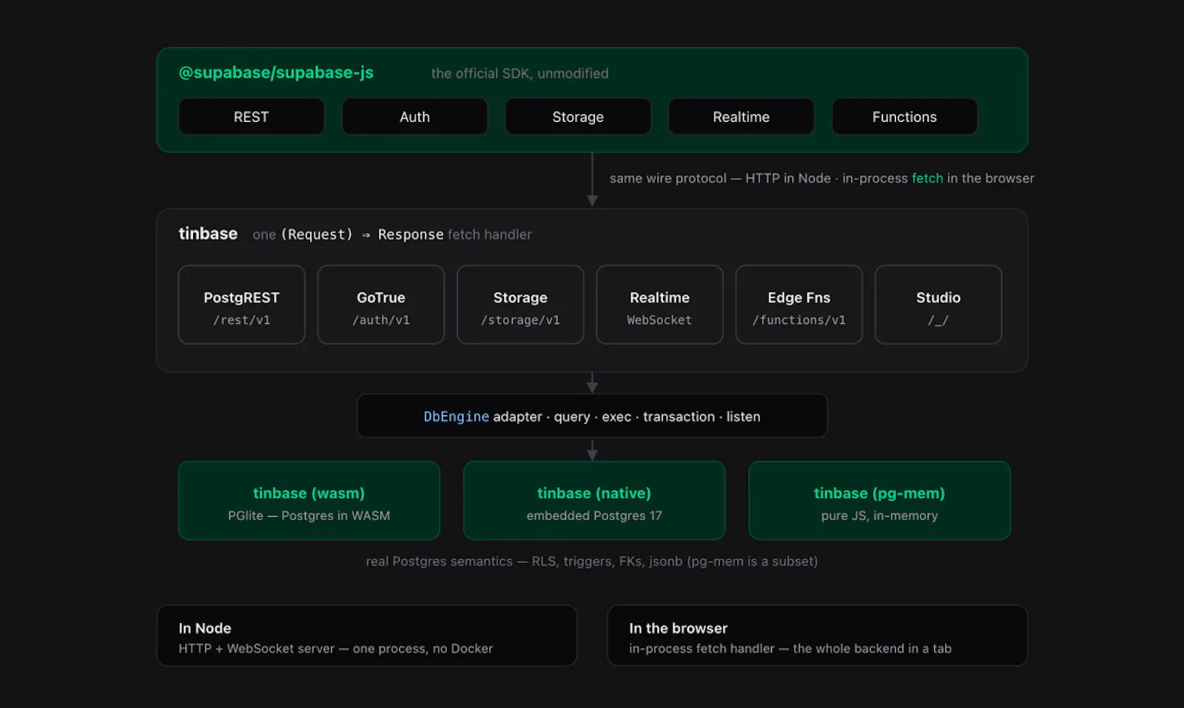Select the PostgREST /rest/v1 card
Viewport: 1184px width, 708px height.
pyautogui.click(x=241, y=305)
